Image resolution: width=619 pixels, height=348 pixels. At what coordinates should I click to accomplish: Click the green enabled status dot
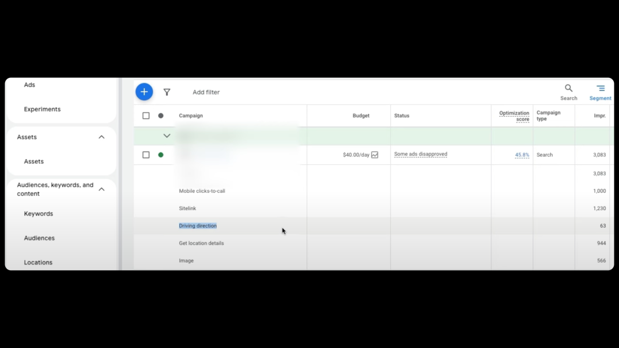tap(160, 155)
